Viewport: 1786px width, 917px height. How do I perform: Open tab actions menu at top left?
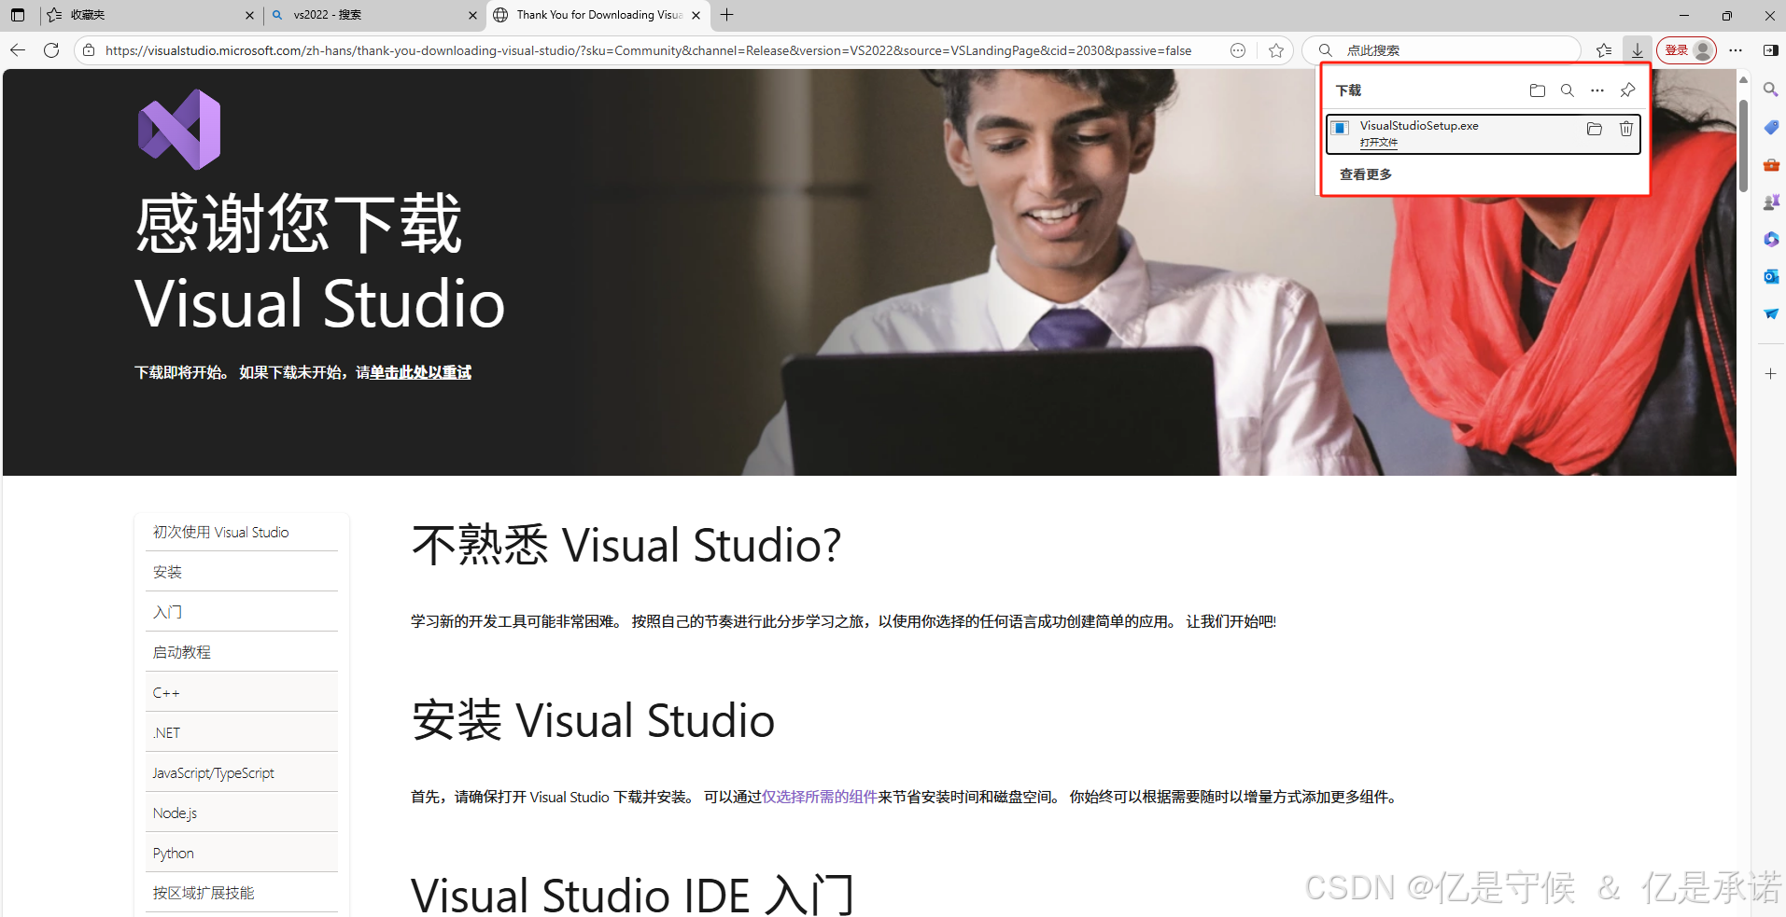coord(18,15)
